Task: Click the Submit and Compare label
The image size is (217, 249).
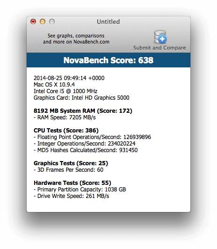Action: click(159, 48)
